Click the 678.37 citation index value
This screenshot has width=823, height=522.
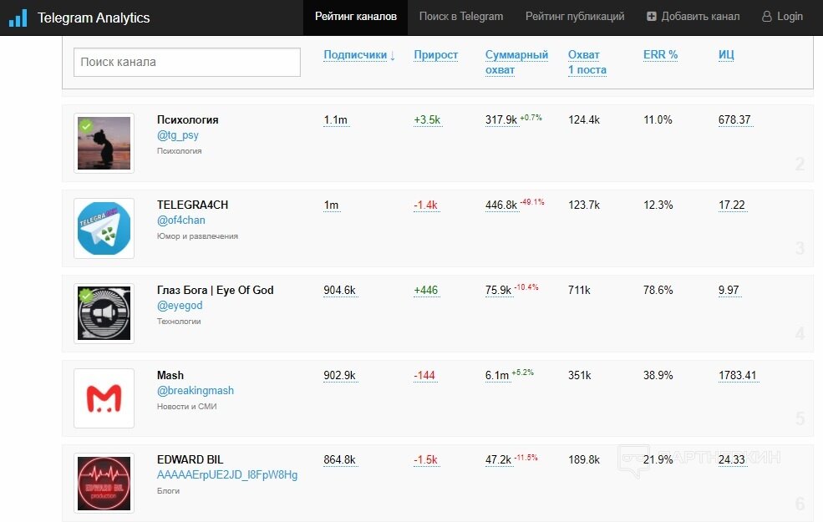pyautogui.click(x=734, y=119)
